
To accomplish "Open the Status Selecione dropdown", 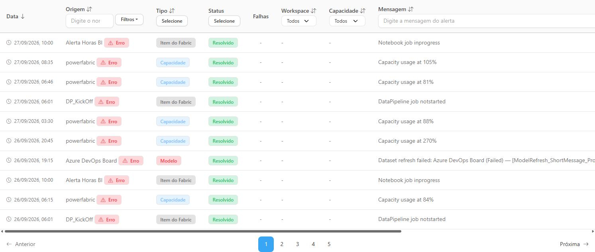I will tap(224, 21).
